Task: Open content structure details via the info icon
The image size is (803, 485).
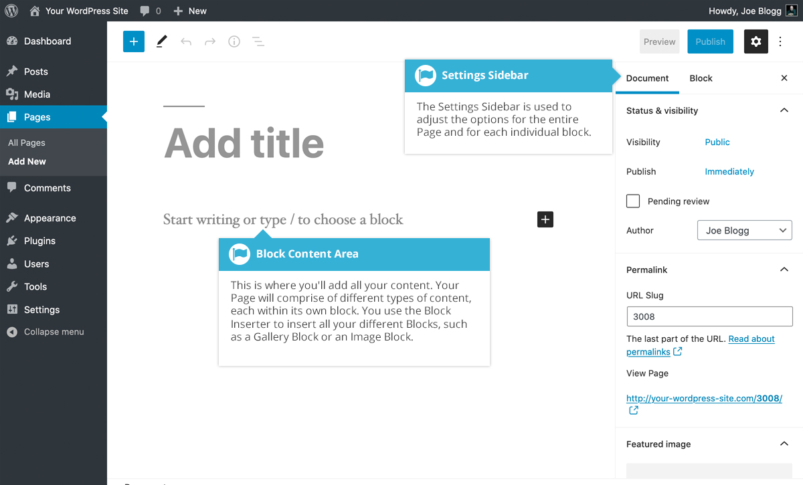Action: [234, 41]
